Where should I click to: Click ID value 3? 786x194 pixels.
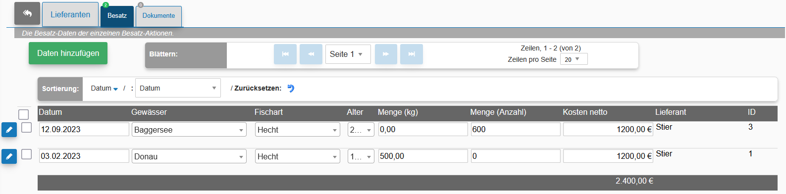[750, 127]
